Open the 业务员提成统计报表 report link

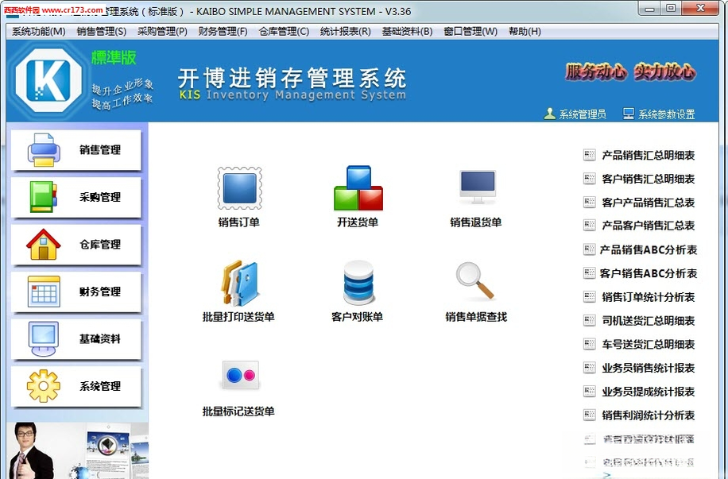tap(649, 392)
